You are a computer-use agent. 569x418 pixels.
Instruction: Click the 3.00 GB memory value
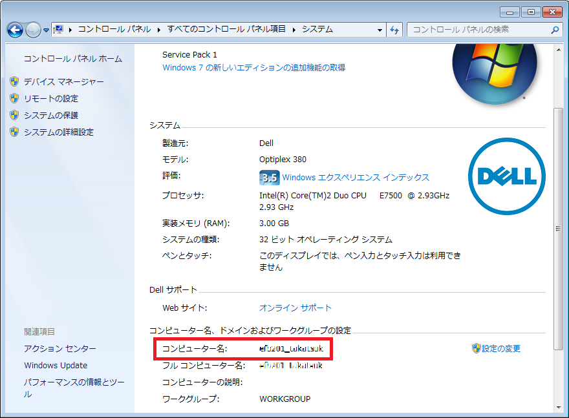click(274, 224)
